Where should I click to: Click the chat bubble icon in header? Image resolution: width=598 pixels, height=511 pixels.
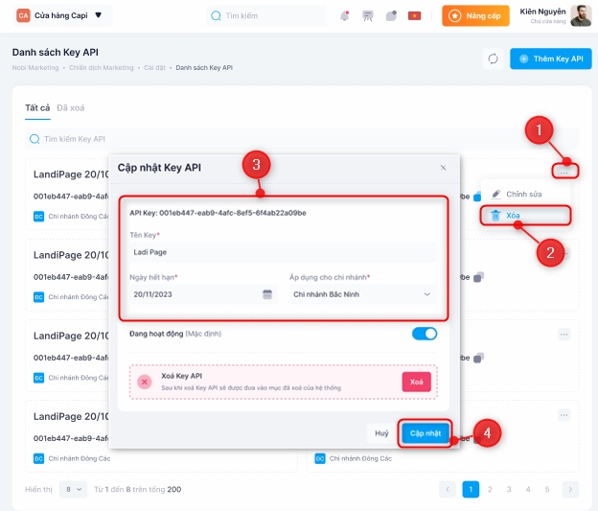[x=391, y=16]
